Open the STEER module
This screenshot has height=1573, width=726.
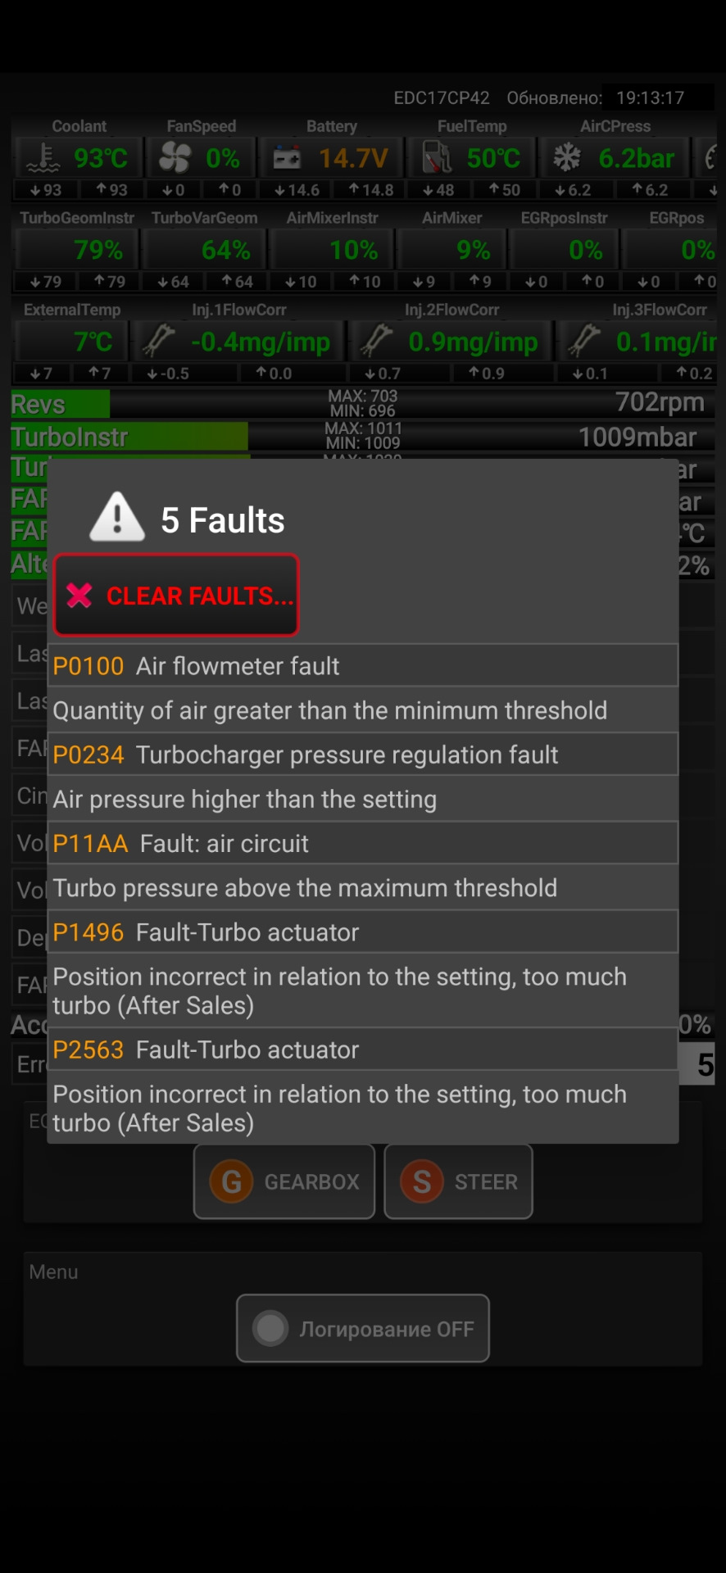[x=458, y=1181]
